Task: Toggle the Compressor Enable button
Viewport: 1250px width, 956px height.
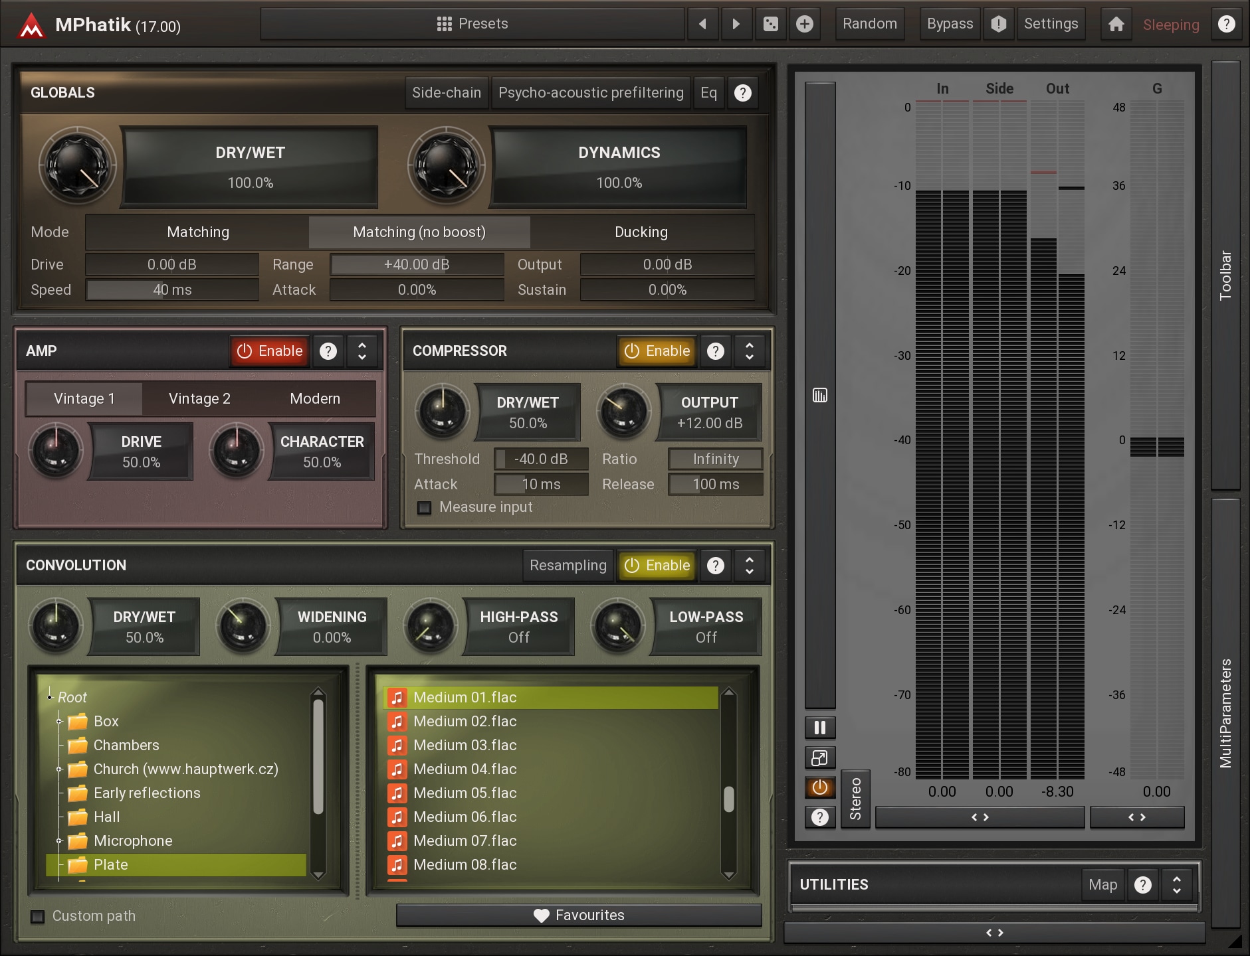Action: point(657,351)
